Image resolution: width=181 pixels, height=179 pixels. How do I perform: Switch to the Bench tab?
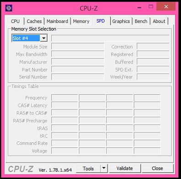[141, 21]
